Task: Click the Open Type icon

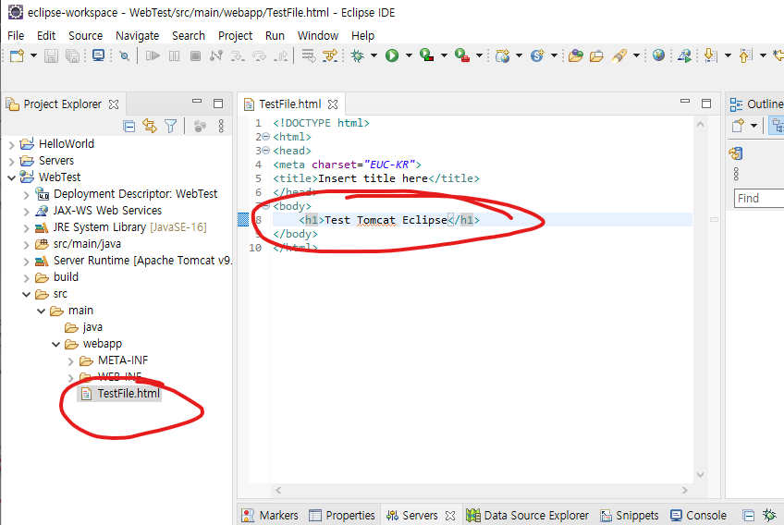Action: pos(575,55)
